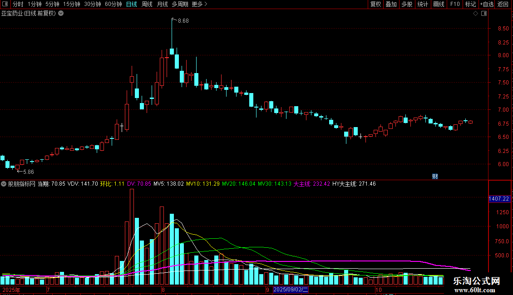513x295 pixels.
Task: Select the 日线 daily chart tab
Action: click(132, 4)
